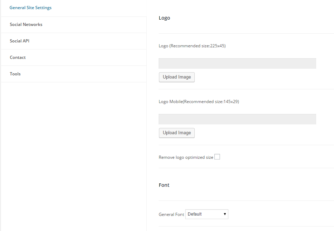Click the divider line under the Font heading
The width and height of the screenshot is (334, 231).
pyautogui.click(x=246, y=201)
